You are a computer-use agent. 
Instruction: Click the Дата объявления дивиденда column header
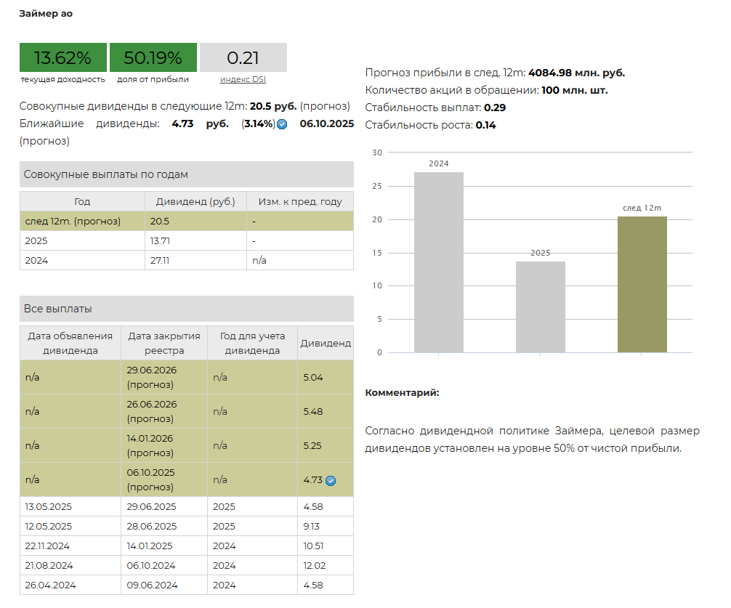coord(70,343)
